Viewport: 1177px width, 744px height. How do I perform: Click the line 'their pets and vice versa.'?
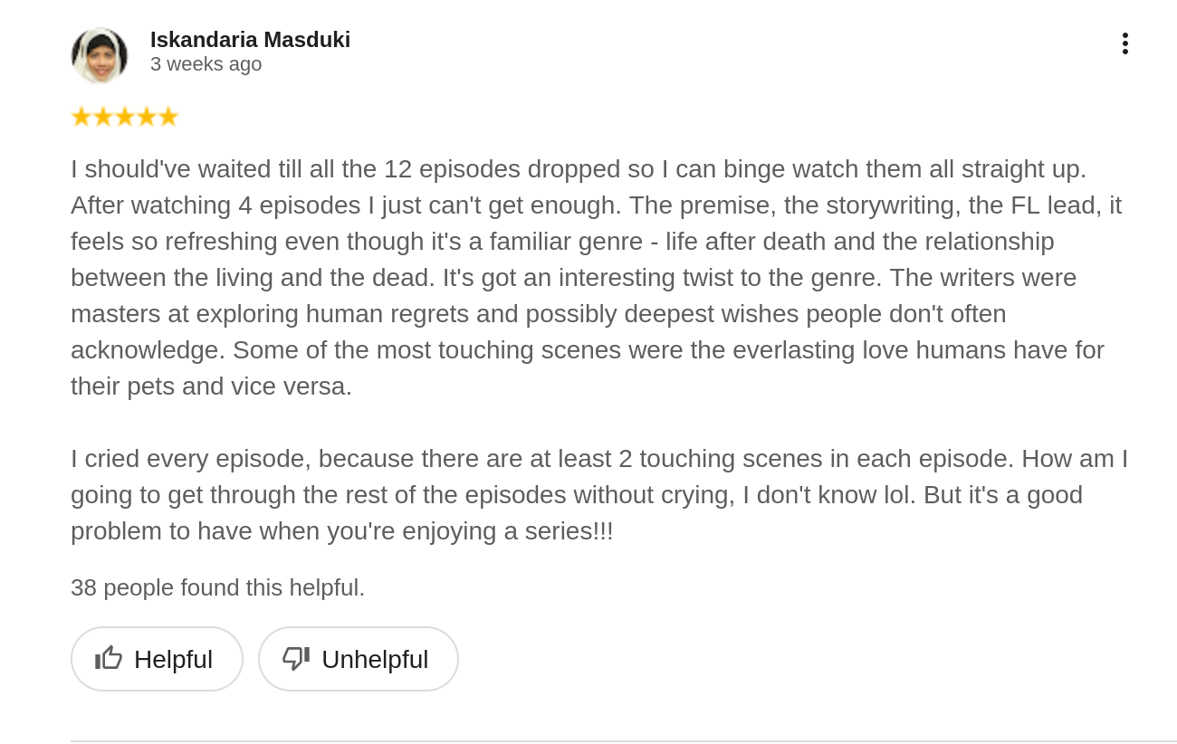(211, 386)
